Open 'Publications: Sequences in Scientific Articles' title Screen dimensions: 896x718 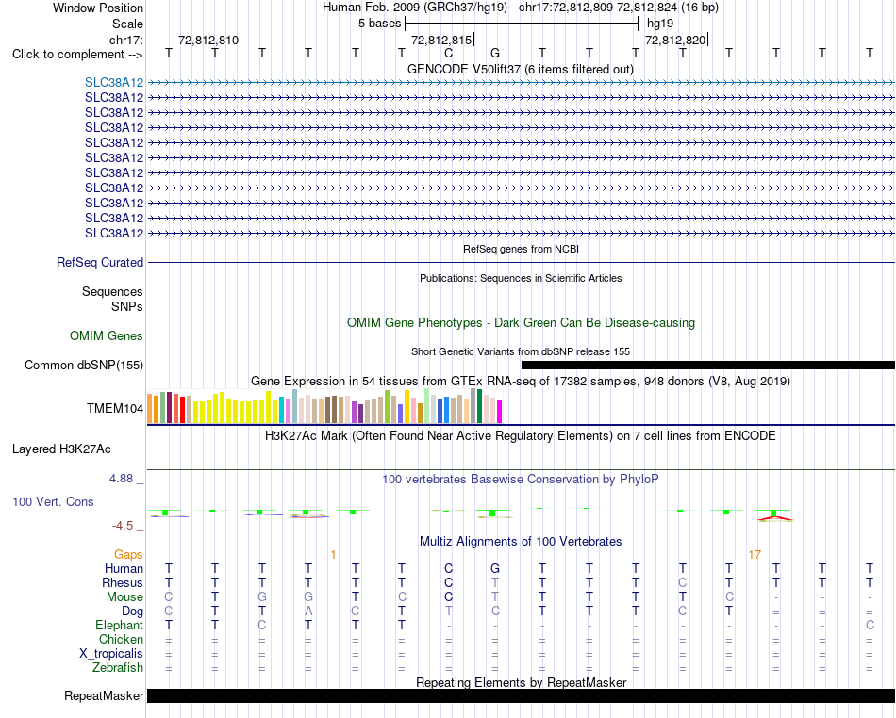[521, 278]
